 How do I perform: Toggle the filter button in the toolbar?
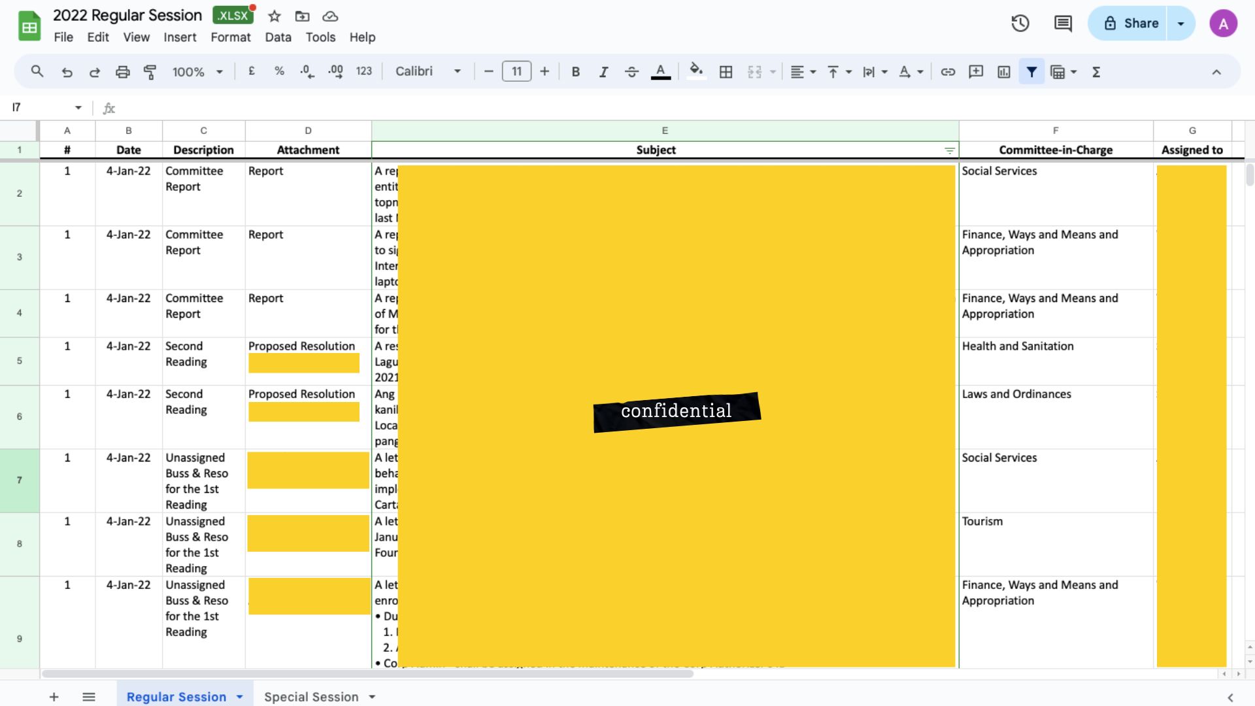click(1031, 72)
